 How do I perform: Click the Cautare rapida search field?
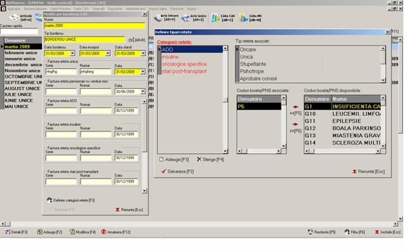click(19, 32)
